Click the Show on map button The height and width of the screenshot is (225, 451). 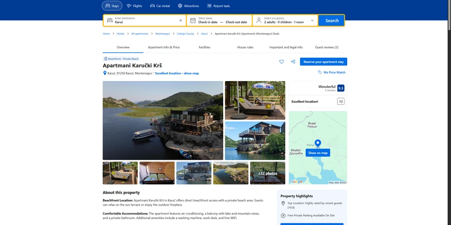pos(318,153)
